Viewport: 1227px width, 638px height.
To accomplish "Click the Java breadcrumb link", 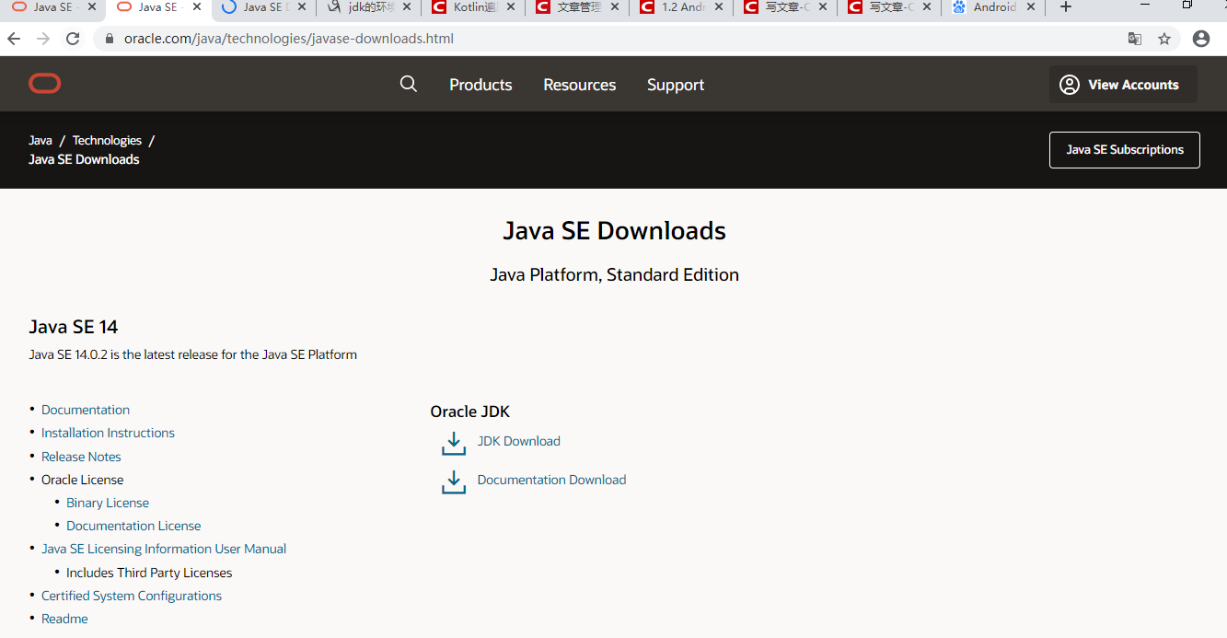I will click(41, 140).
